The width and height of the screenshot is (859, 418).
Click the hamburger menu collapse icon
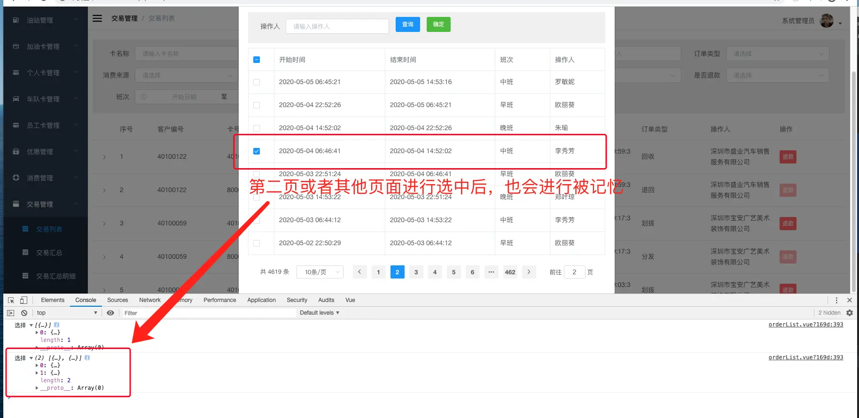(97, 18)
